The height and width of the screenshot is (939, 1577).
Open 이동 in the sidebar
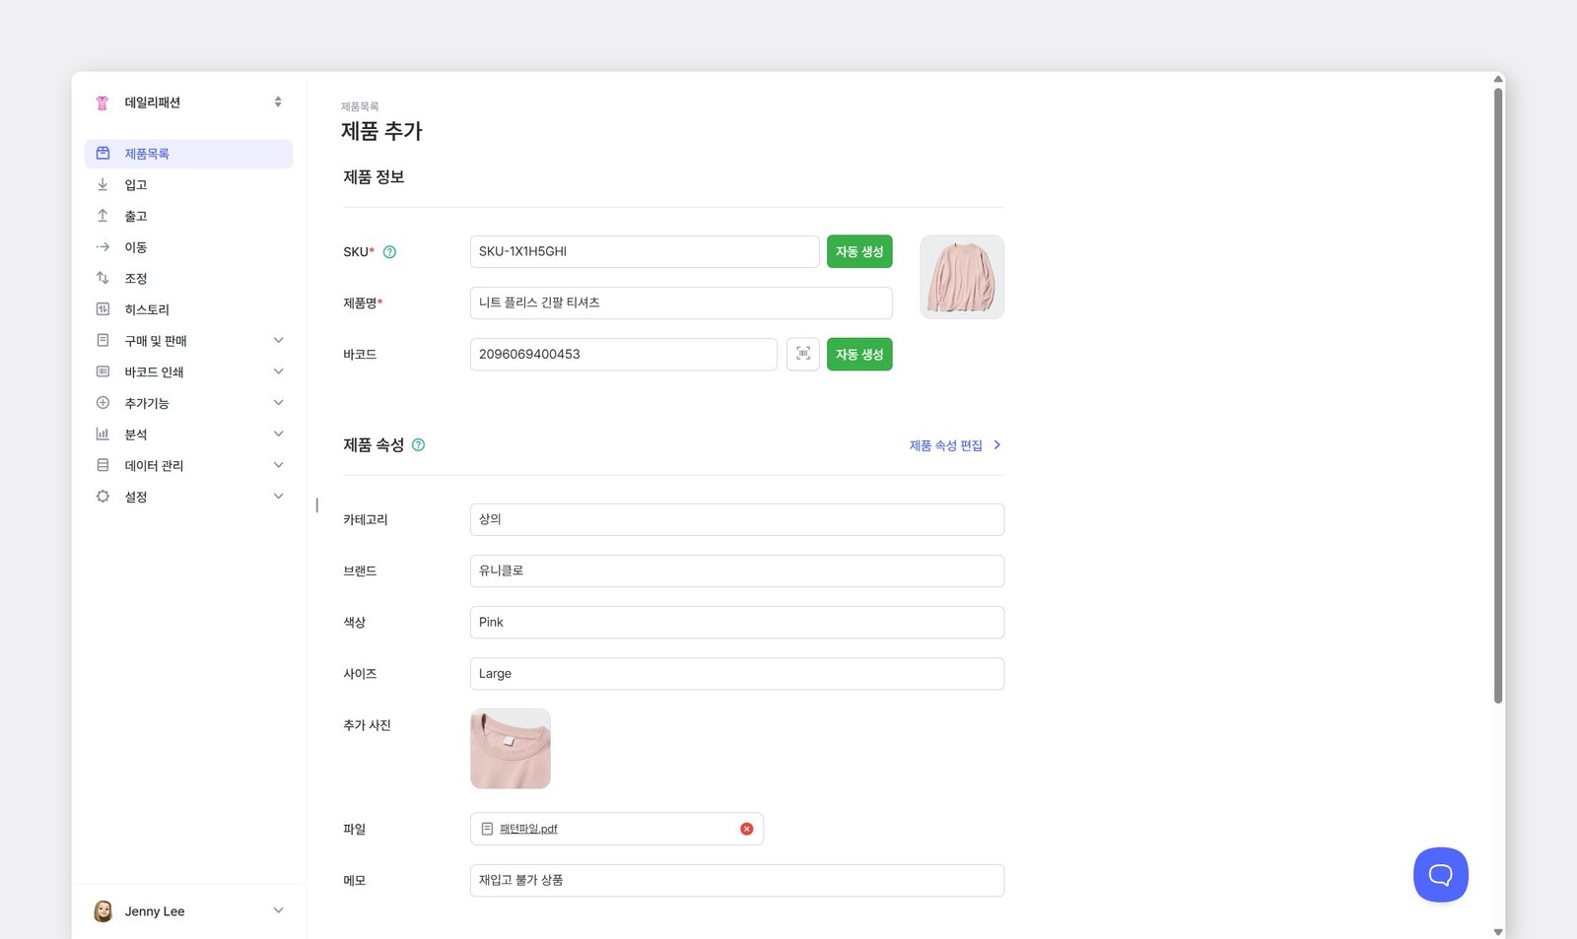(189, 247)
